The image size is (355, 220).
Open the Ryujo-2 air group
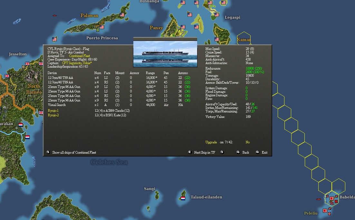coord(53,115)
